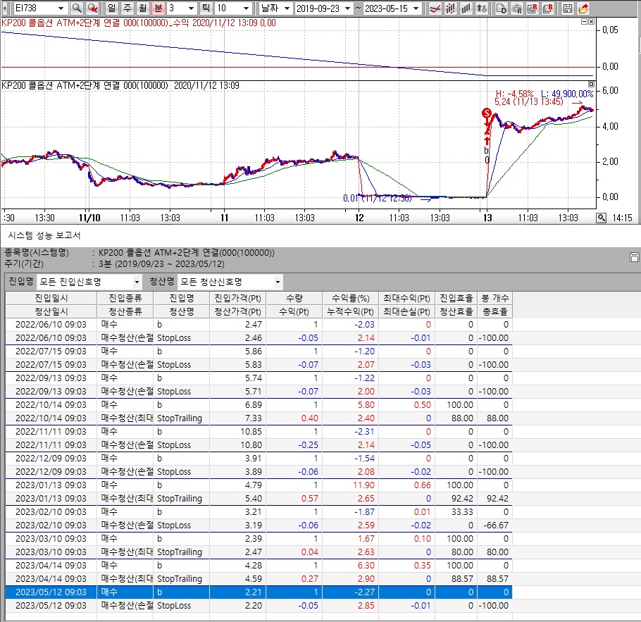Open file with the folder arrow icon

coord(583,8)
